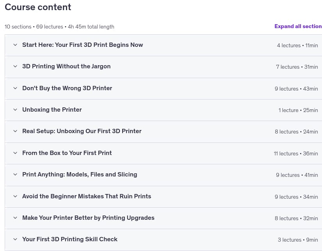Image resolution: width=322 pixels, height=251 pixels.
Task: Expand the 'Your First 3D Printing Skill Check' chevron
Action: pos(15,239)
